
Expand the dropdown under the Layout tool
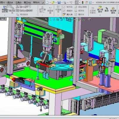tap(5, 15)
